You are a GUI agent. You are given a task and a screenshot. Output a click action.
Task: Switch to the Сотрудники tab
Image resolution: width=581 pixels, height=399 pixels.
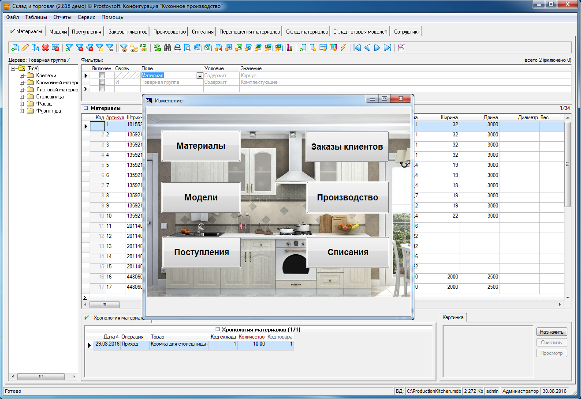click(x=407, y=32)
